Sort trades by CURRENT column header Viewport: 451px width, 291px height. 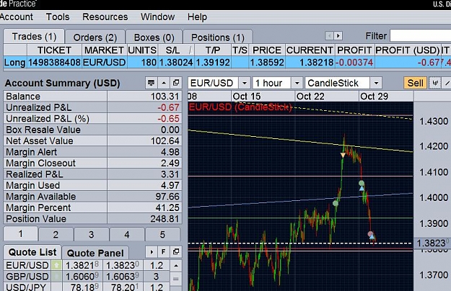tap(310, 50)
